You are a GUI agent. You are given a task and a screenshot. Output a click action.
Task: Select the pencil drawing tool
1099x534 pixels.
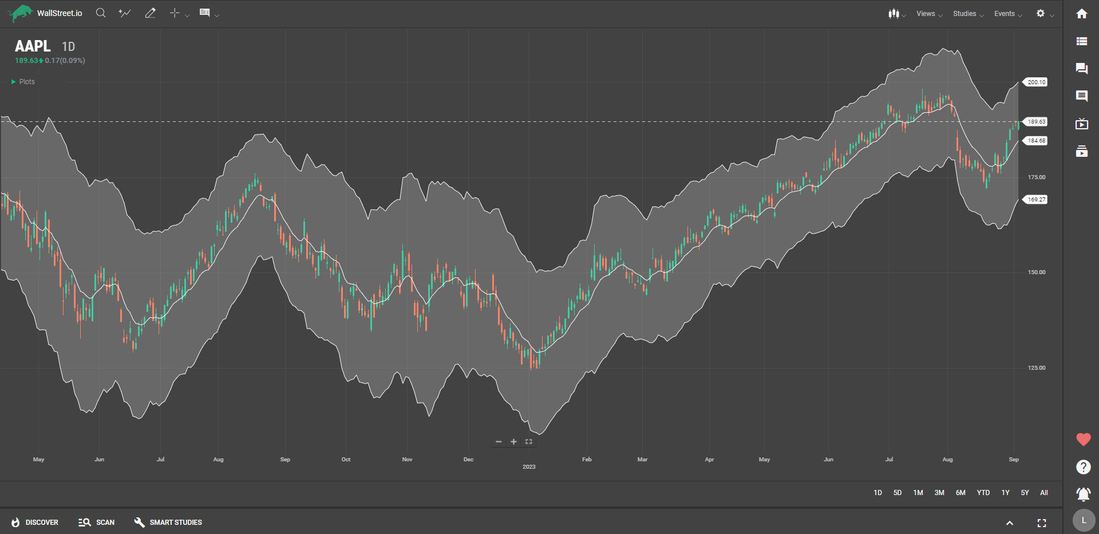pos(151,13)
